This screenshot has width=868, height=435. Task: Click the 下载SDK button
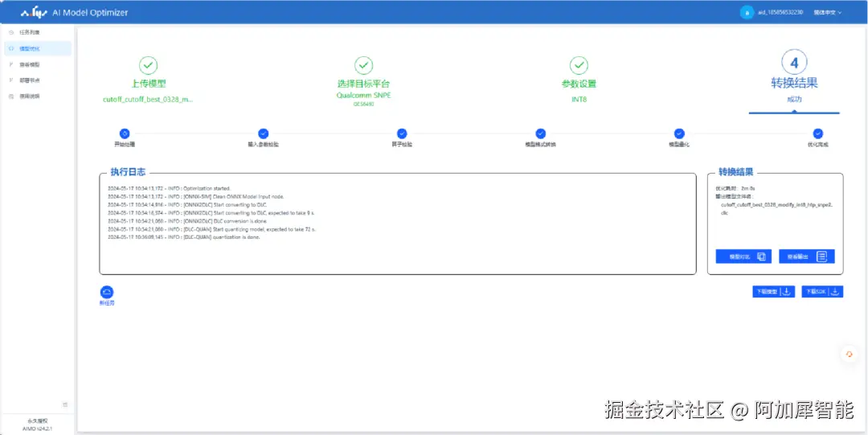point(822,292)
